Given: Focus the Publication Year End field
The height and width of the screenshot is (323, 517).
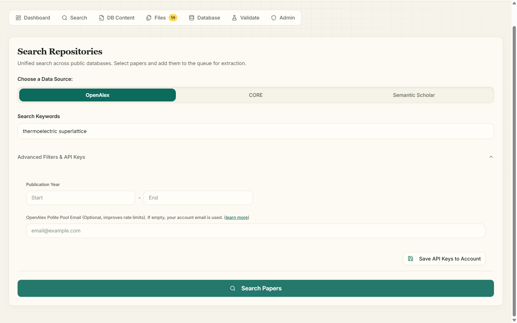Looking at the screenshot, I should tap(198, 198).
